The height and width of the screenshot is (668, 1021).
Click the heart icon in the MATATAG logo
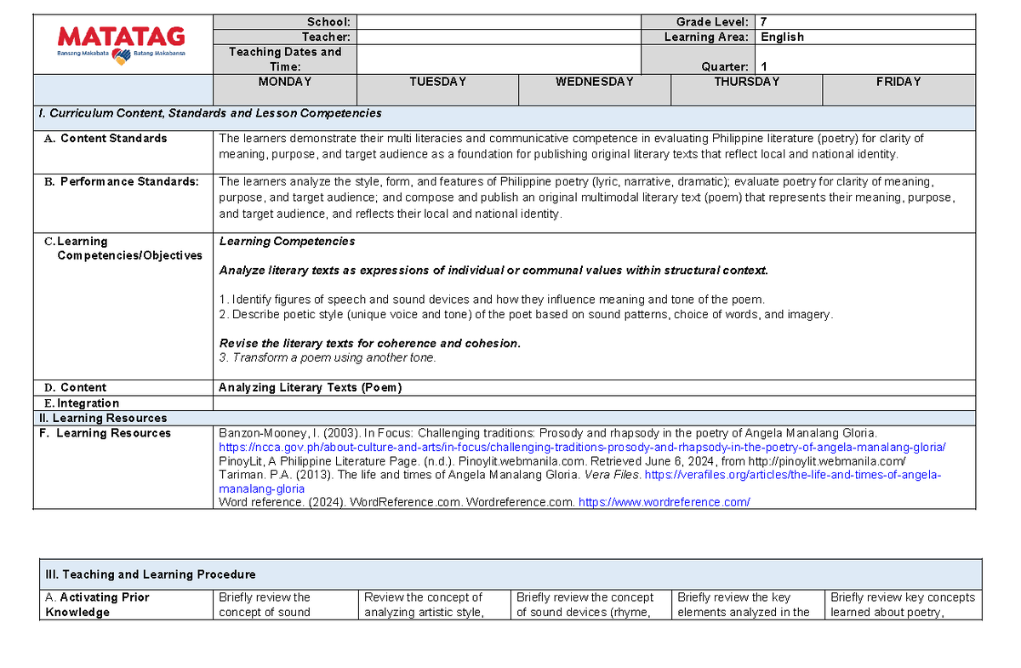click(122, 56)
